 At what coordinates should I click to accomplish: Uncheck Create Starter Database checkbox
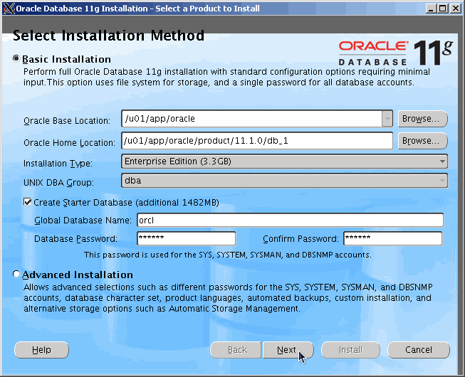pos(27,203)
